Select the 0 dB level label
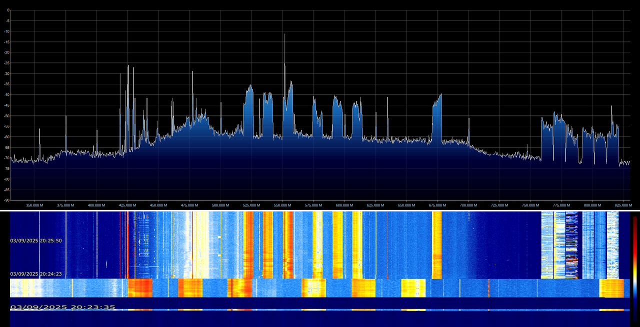Viewport: 640px width, 327px height. (x=8, y=10)
